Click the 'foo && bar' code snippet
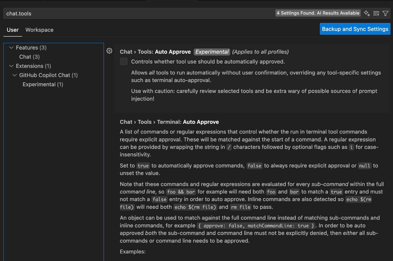Viewport: 393px width, 261px height. [x=181, y=192]
